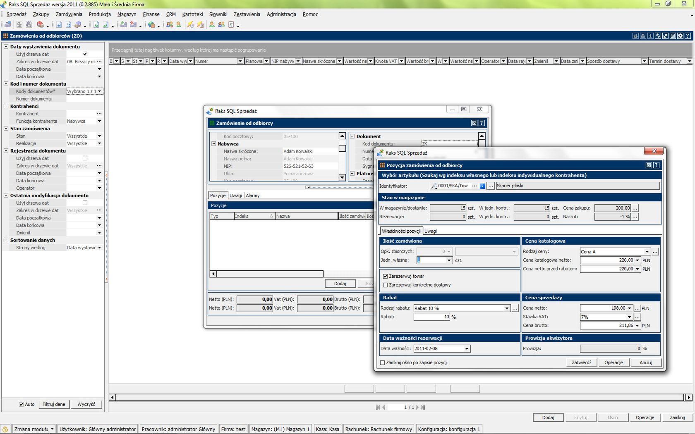Toggle Użyj drzewa dat under Rejestracja dokumentu
Viewport: 695px width, 434px height.
(x=85, y=158)
